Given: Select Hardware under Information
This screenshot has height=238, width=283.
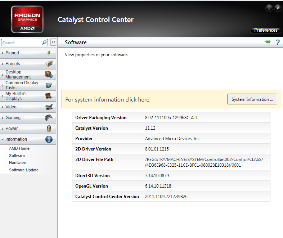Looking at the screenshot, I should [x=18, y=163].
